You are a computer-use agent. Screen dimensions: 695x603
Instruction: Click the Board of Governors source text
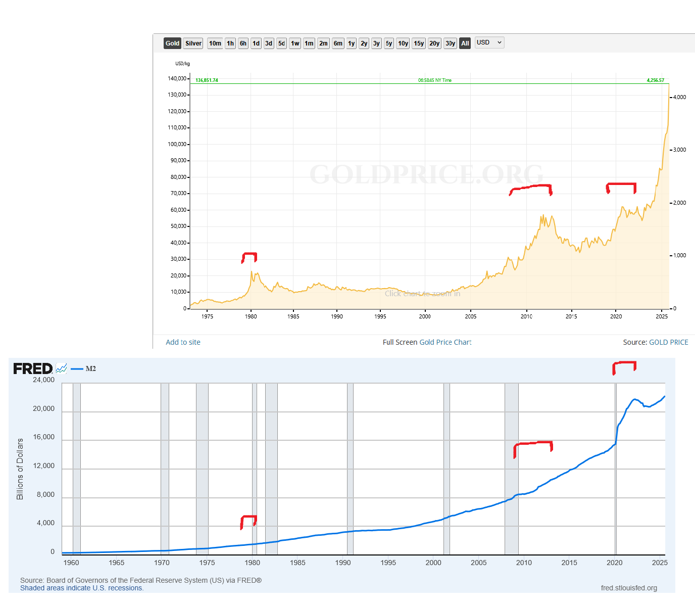tap(141, 580)
